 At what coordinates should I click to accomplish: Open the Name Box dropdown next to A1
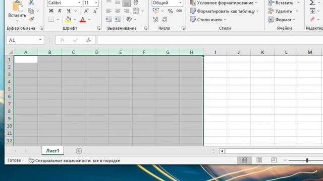click(x=40, y=40)
